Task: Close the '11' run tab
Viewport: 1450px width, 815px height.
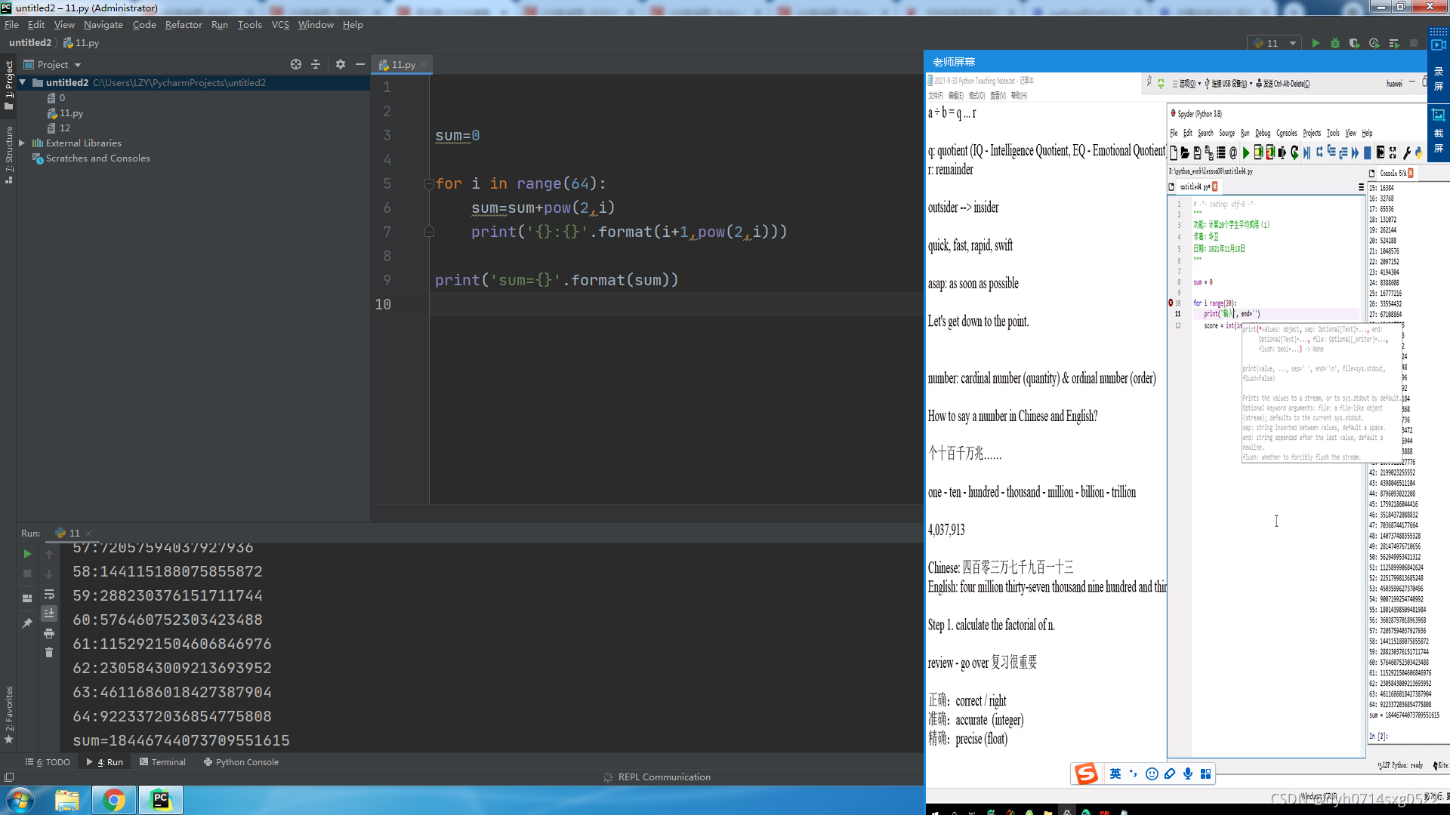Action: point(88,534)
